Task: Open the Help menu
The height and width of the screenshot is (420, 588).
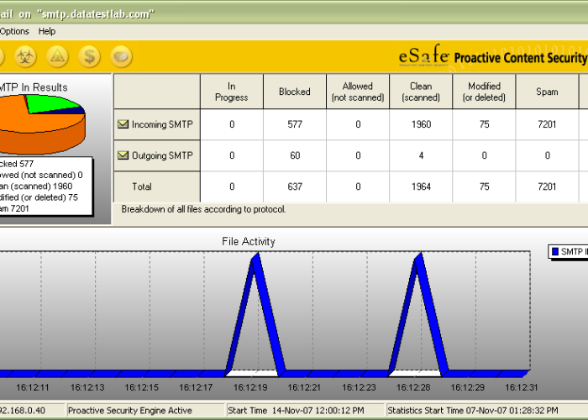Action: (47, 31)
